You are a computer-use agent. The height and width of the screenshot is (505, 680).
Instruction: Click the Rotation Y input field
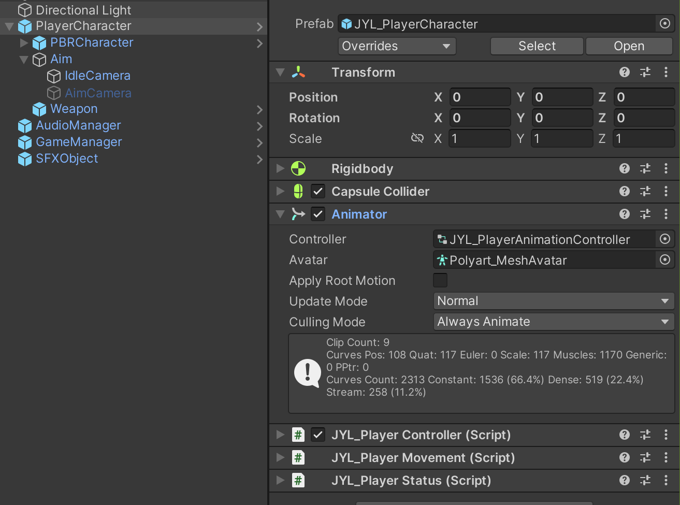pos(562,118)
